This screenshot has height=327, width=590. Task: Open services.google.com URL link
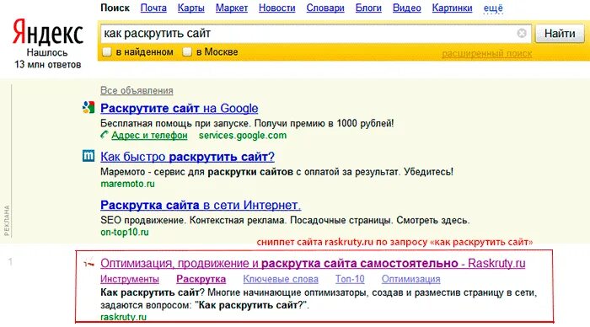pos(243,135)
